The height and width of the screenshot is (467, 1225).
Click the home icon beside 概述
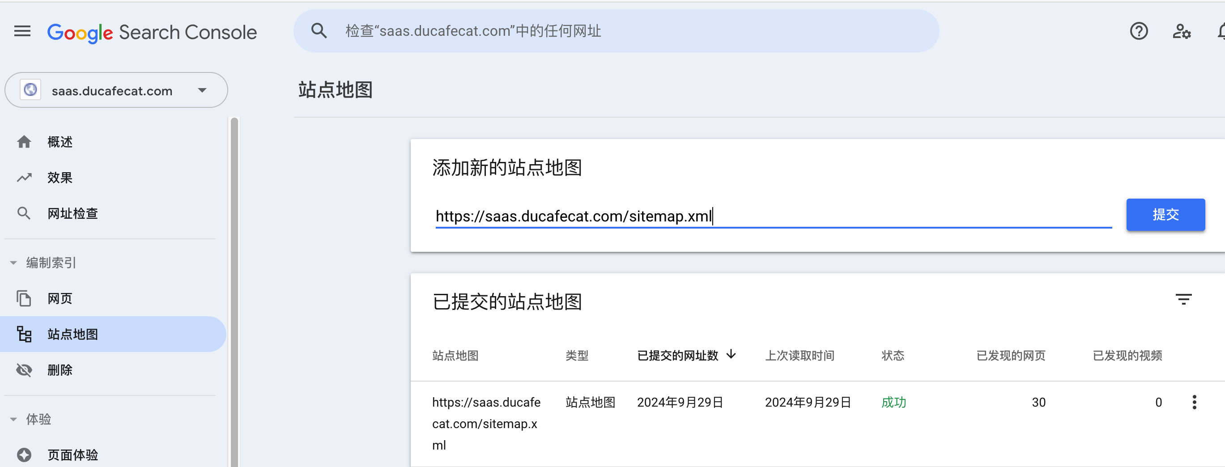pos(24,142)
